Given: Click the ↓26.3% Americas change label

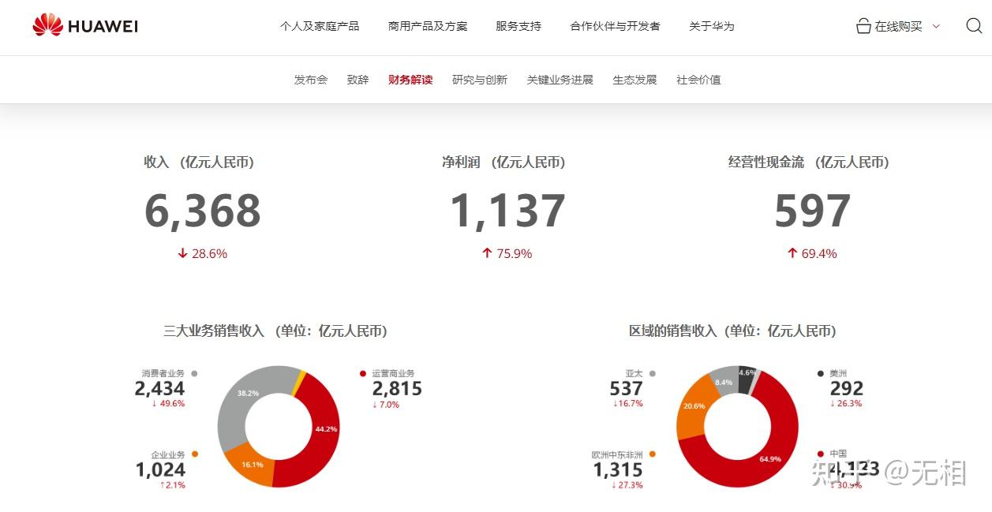Looking at the screenshot, I should (x=846, y=403).
